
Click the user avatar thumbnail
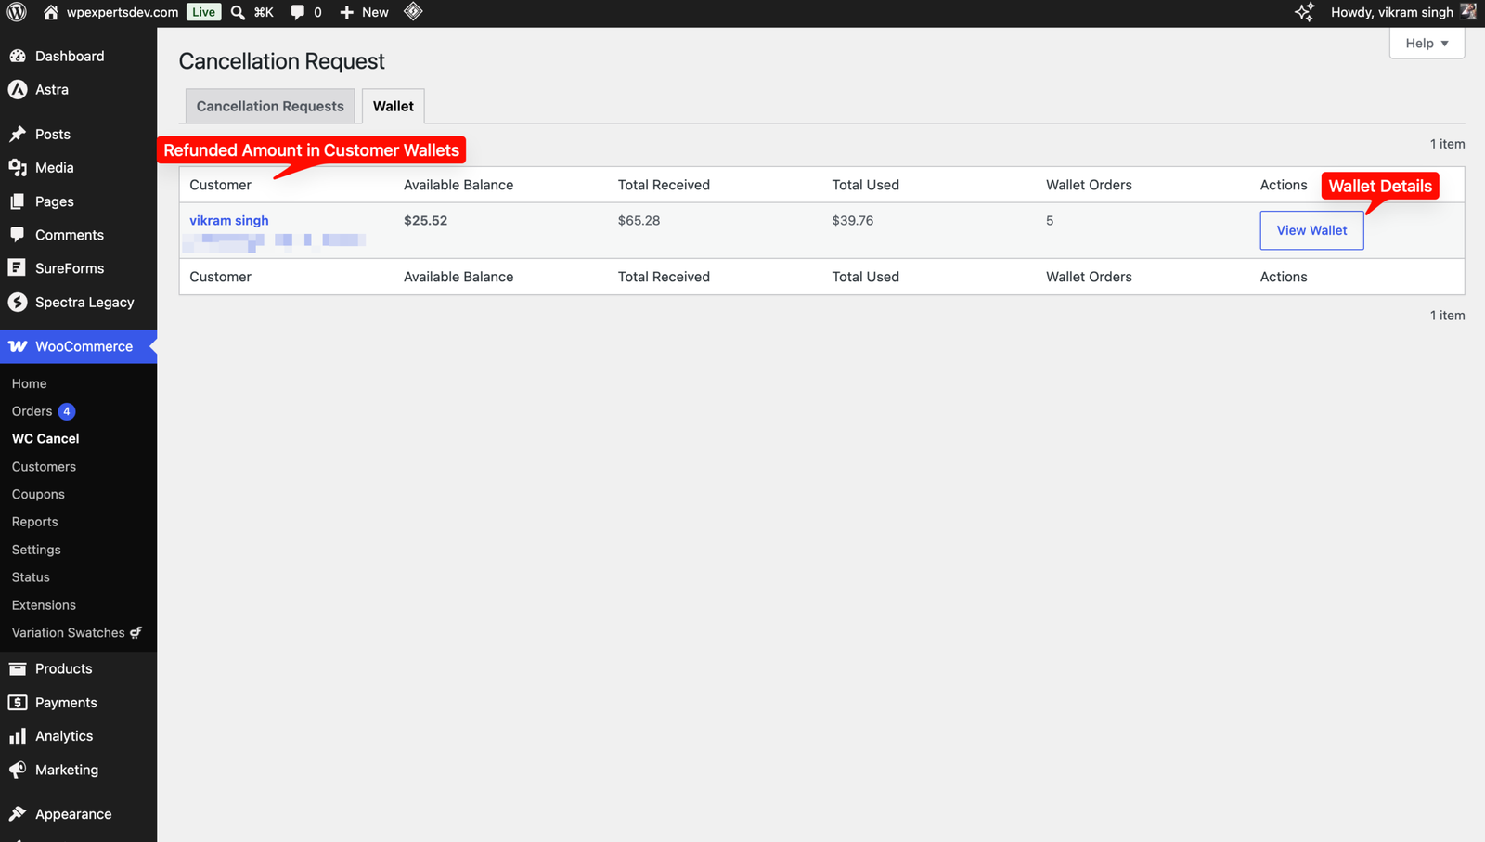click(x=1468, y=12)
